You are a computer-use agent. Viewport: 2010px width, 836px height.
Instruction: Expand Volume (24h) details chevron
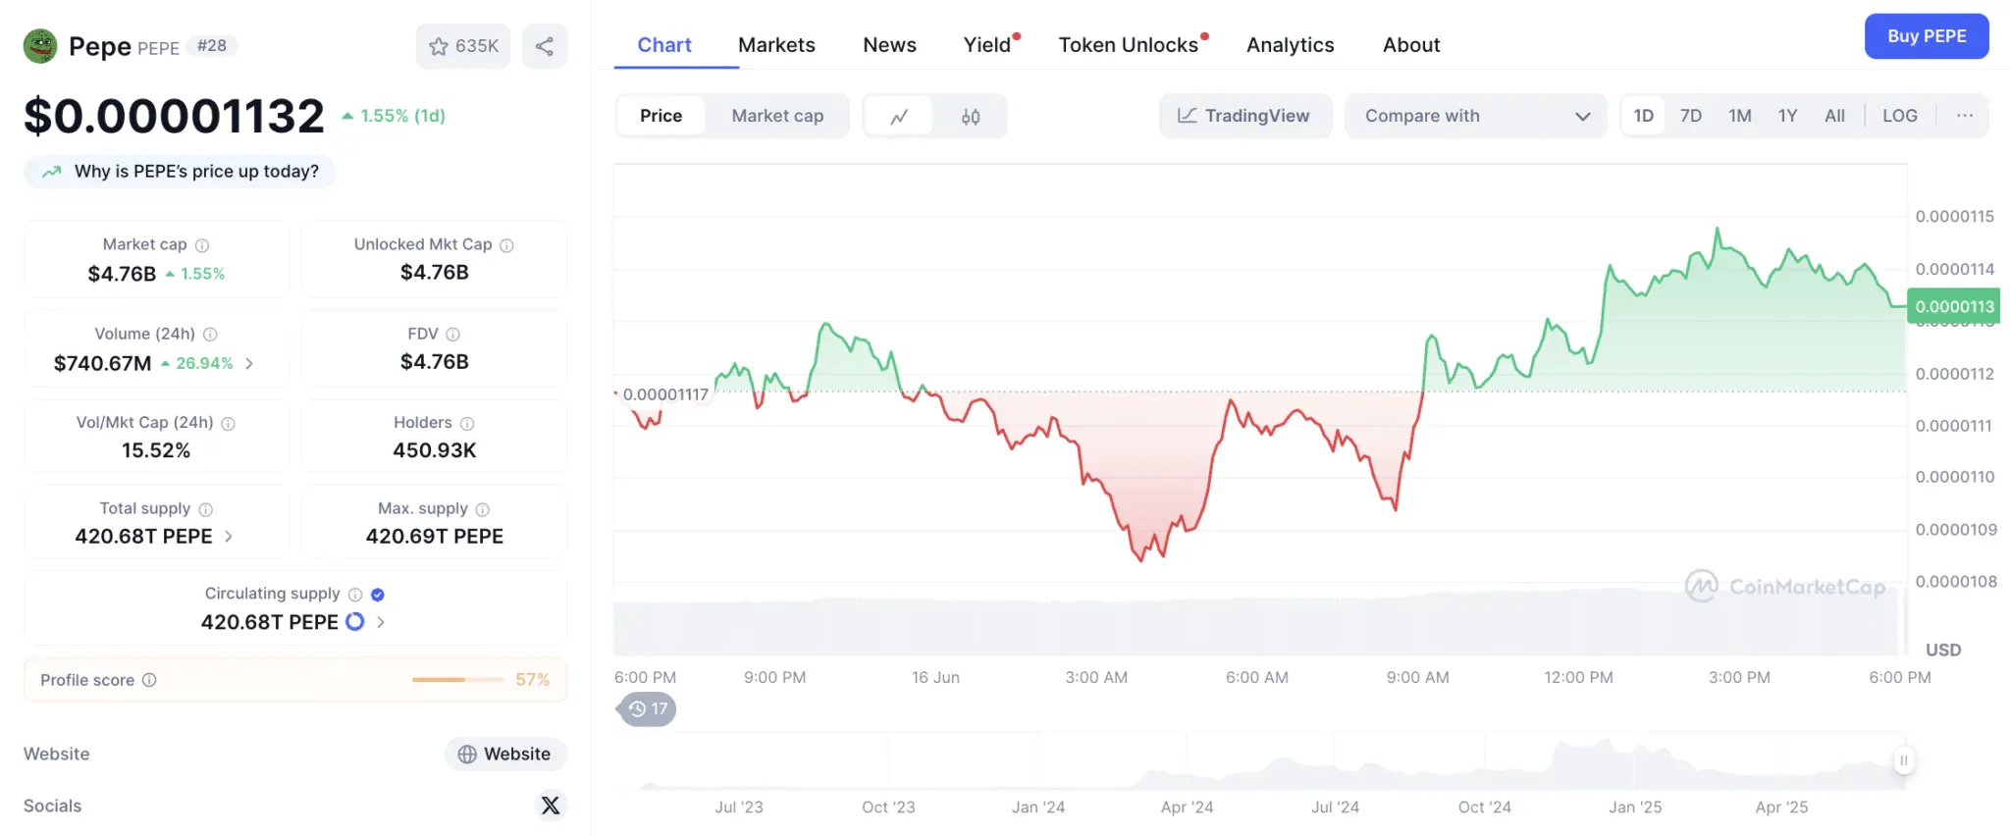click(x=249, y=364)
